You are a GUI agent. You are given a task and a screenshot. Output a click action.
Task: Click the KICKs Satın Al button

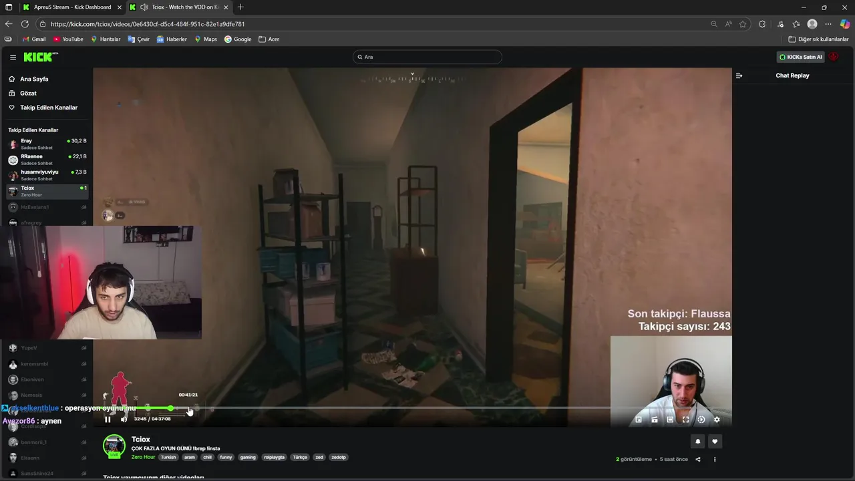801,57
